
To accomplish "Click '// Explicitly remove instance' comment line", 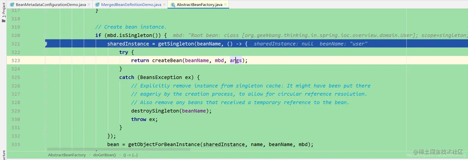I will (x=251, y=86).
